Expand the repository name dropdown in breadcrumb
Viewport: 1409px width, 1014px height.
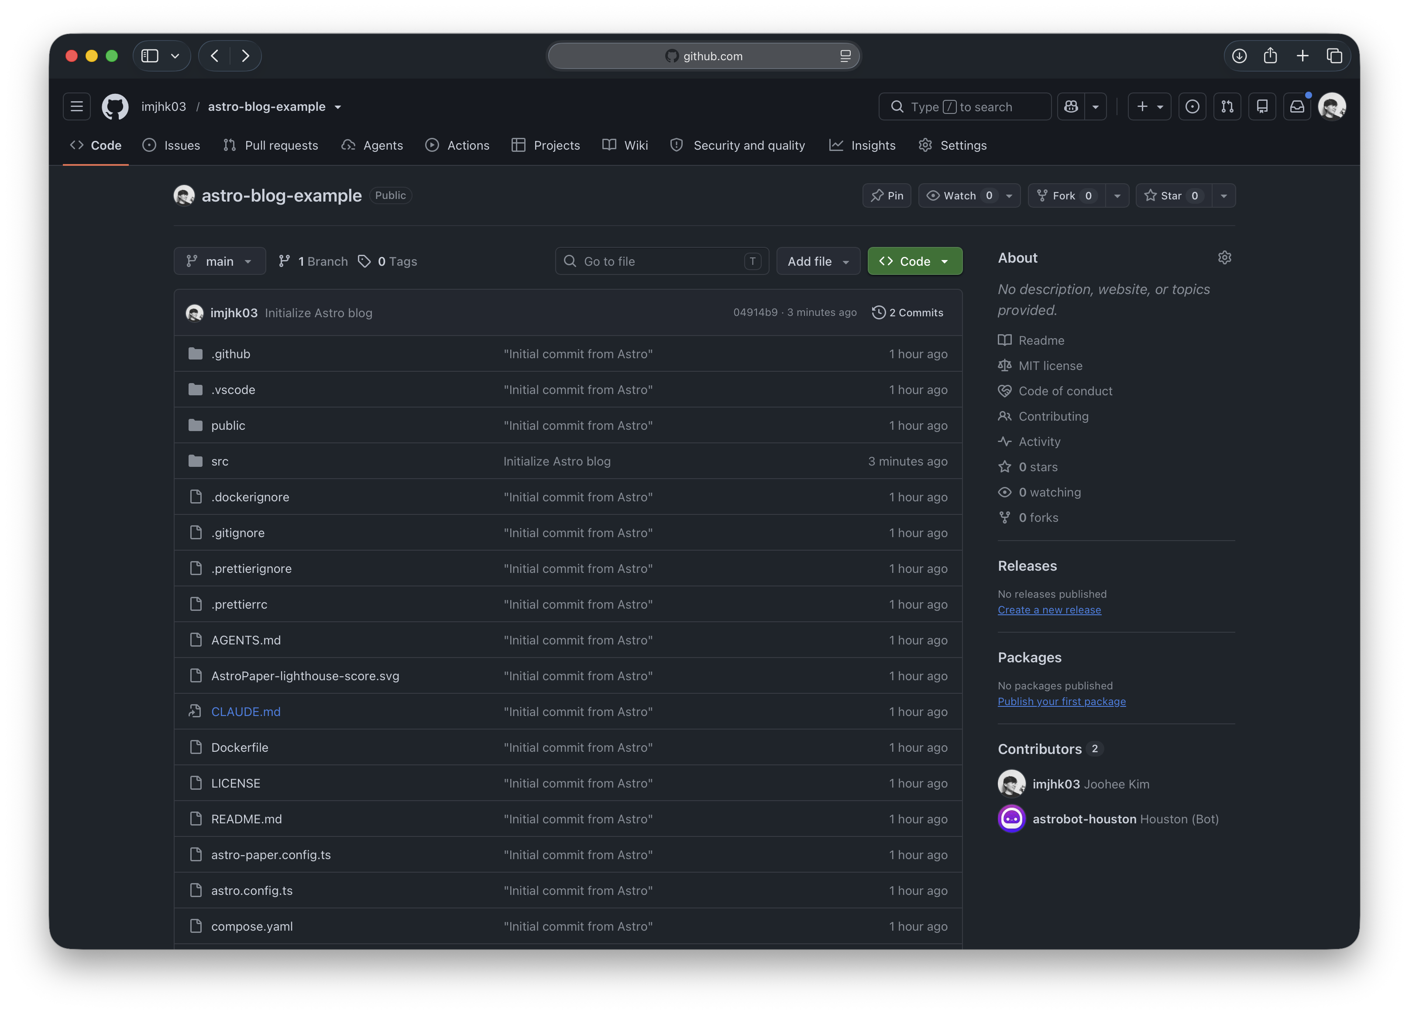(338, 107)
